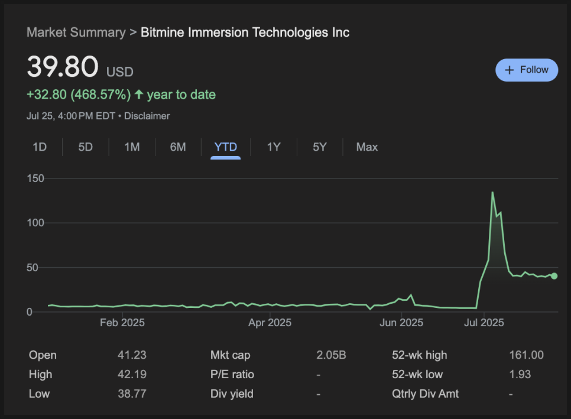Click the Qtrly Div Amt label
Screen dimensions: 571x419
coord(426,394)
